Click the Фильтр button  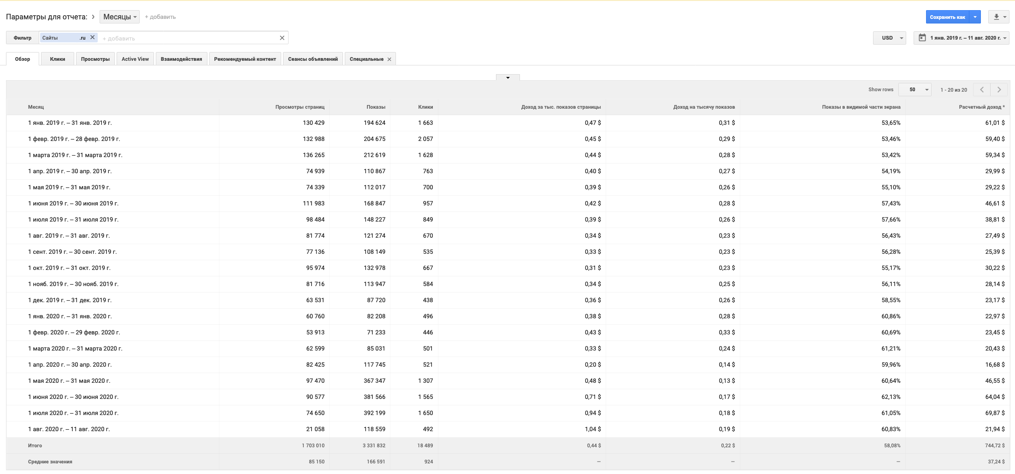tap(23, 38)
